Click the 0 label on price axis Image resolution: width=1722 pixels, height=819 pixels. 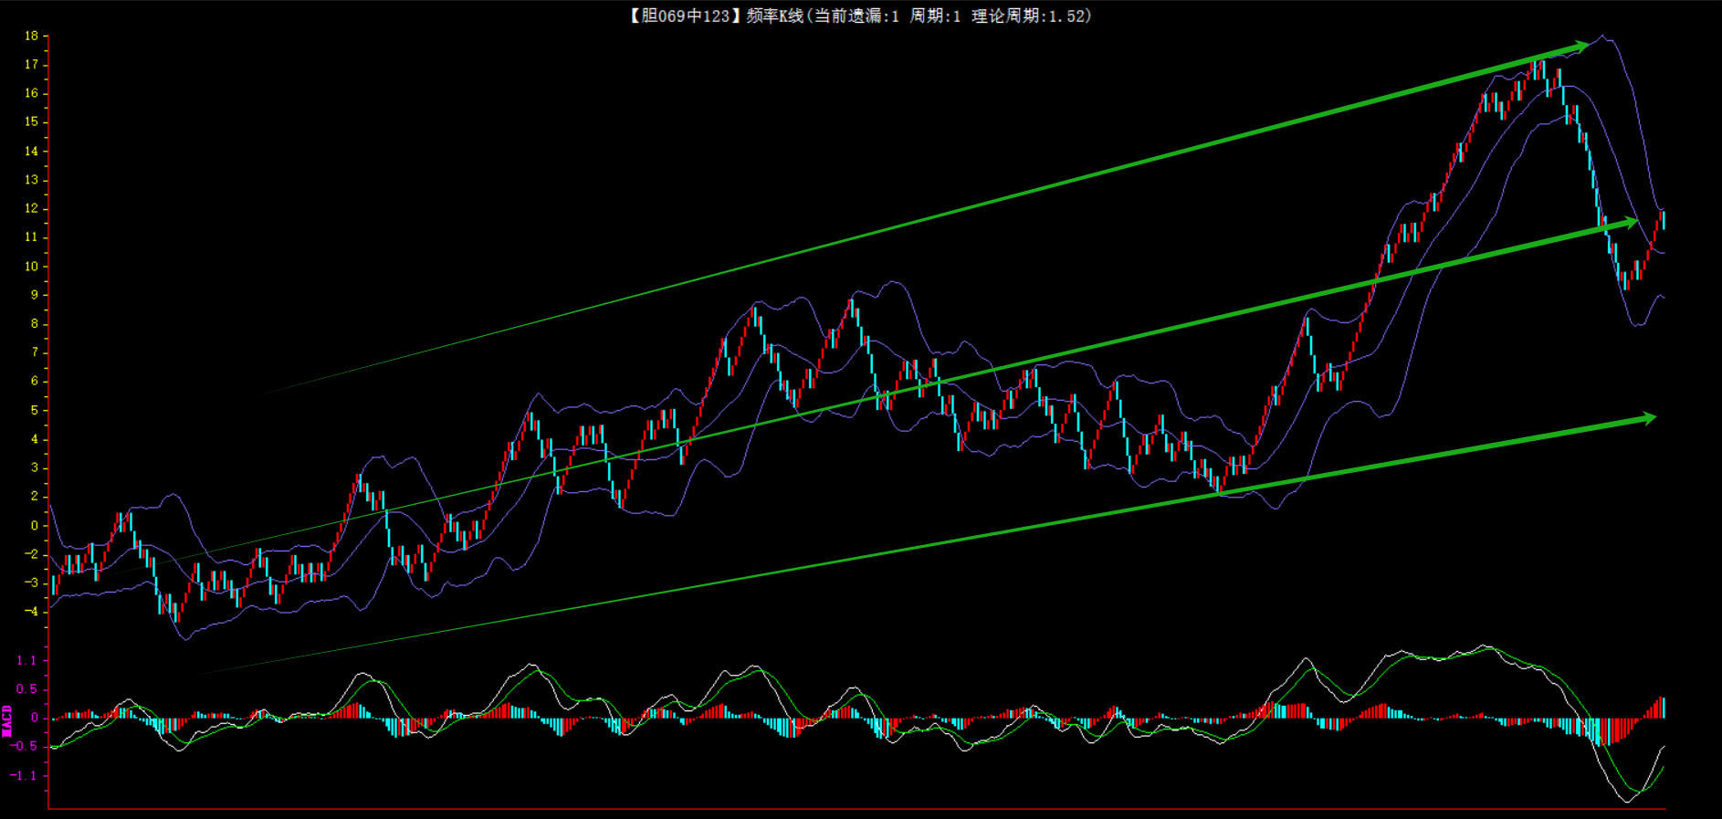35,525
